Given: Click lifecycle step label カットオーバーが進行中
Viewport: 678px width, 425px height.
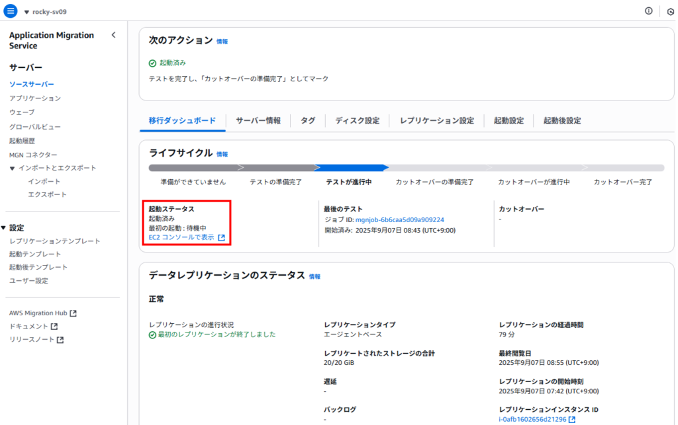Looking at the screenshot, I should point(534,182).
